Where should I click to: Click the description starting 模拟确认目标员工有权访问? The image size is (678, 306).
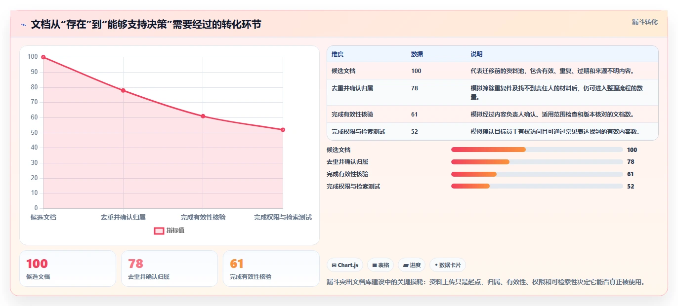[x=555, y=132]
